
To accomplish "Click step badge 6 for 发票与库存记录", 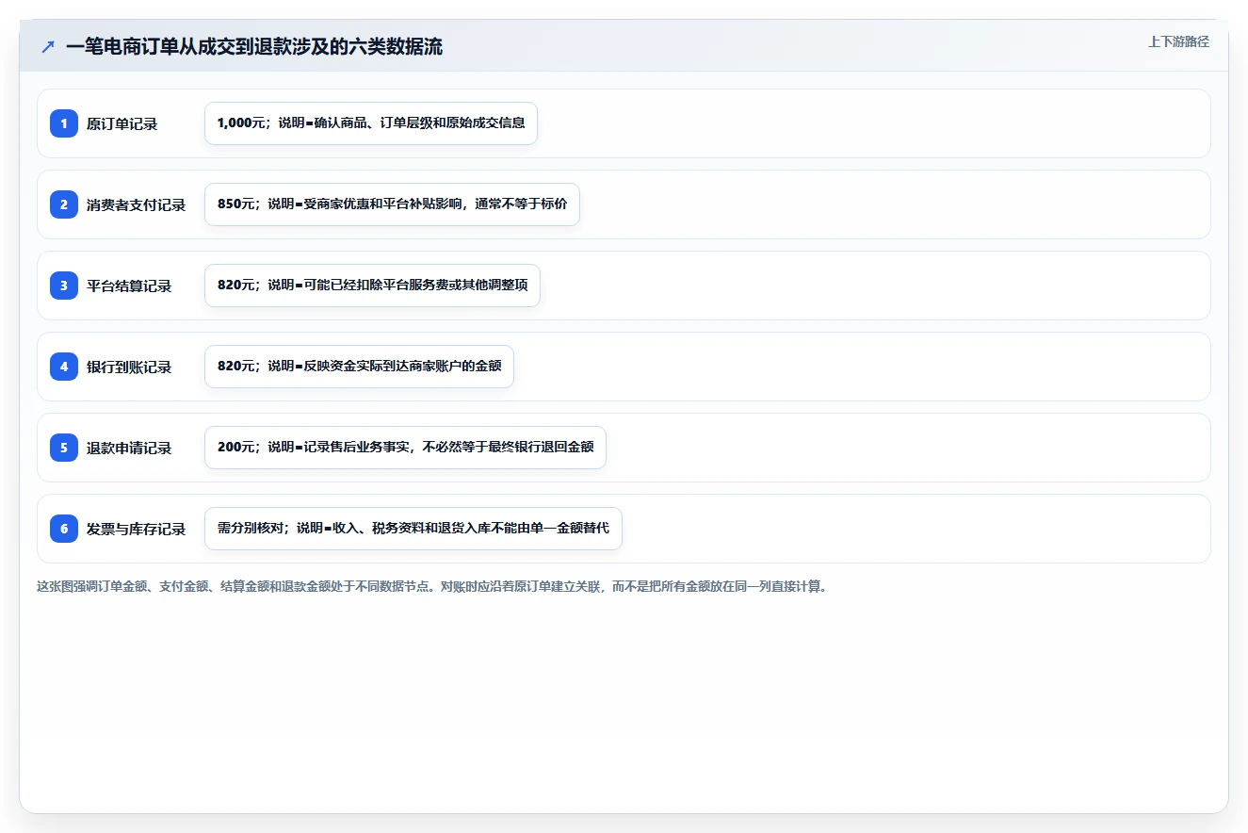I will coord(64,529).
